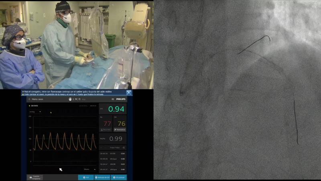Click the patient avatar icon
This screenshot has height=181, width=321.
click(70, 99)
